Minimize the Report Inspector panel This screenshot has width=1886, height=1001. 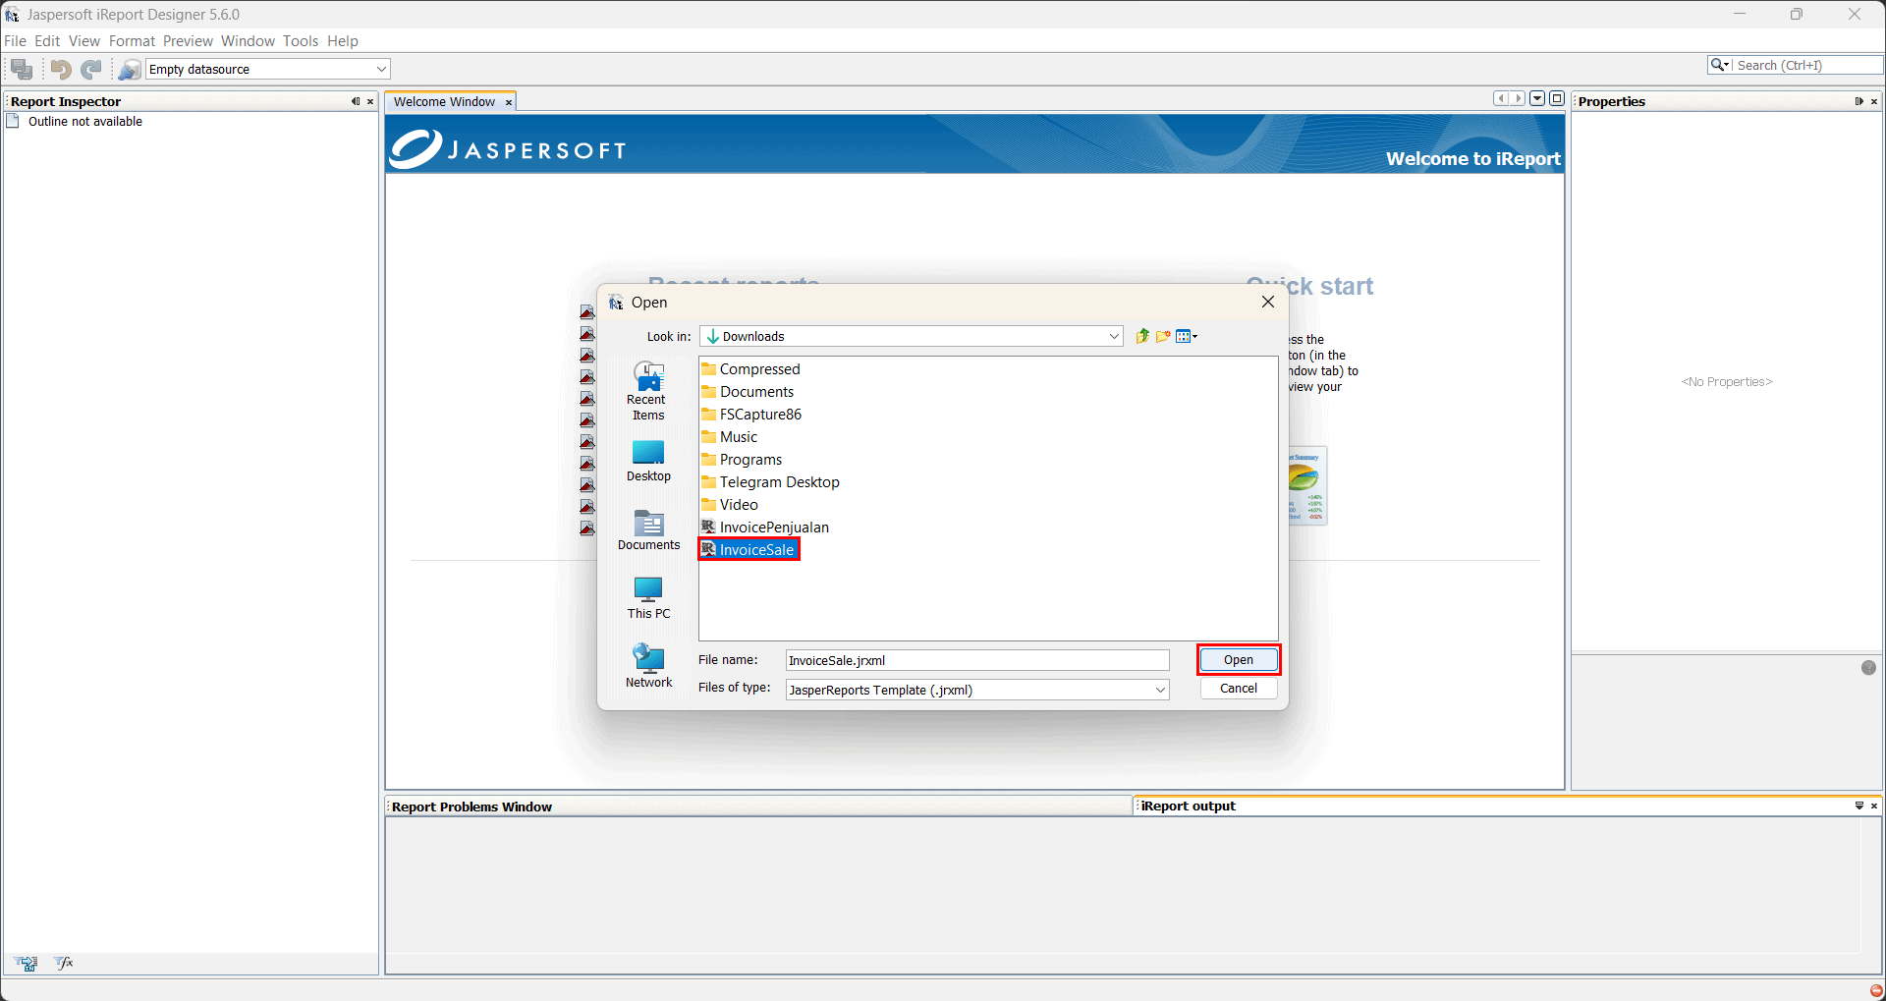point(356,101)
